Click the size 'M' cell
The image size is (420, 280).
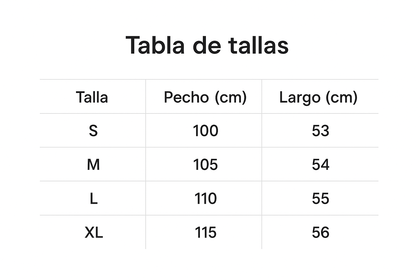93,165
